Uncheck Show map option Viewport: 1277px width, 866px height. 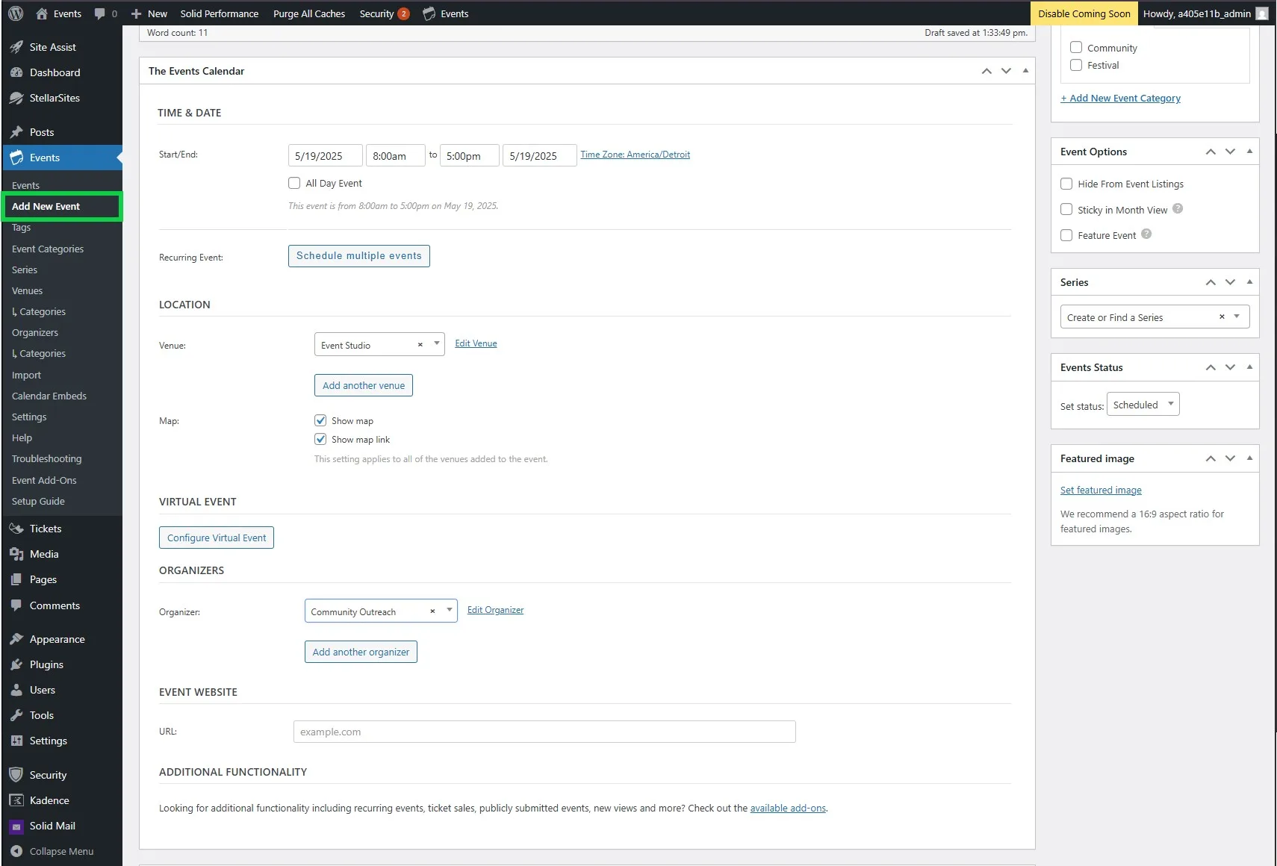320,420
